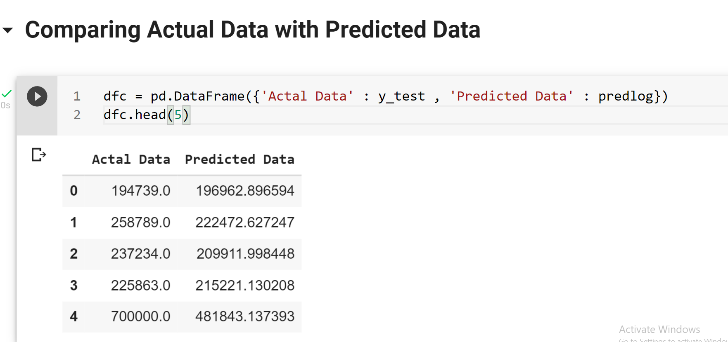
Task: Click the 0s execution time indicator
Action: coord(6,105)
